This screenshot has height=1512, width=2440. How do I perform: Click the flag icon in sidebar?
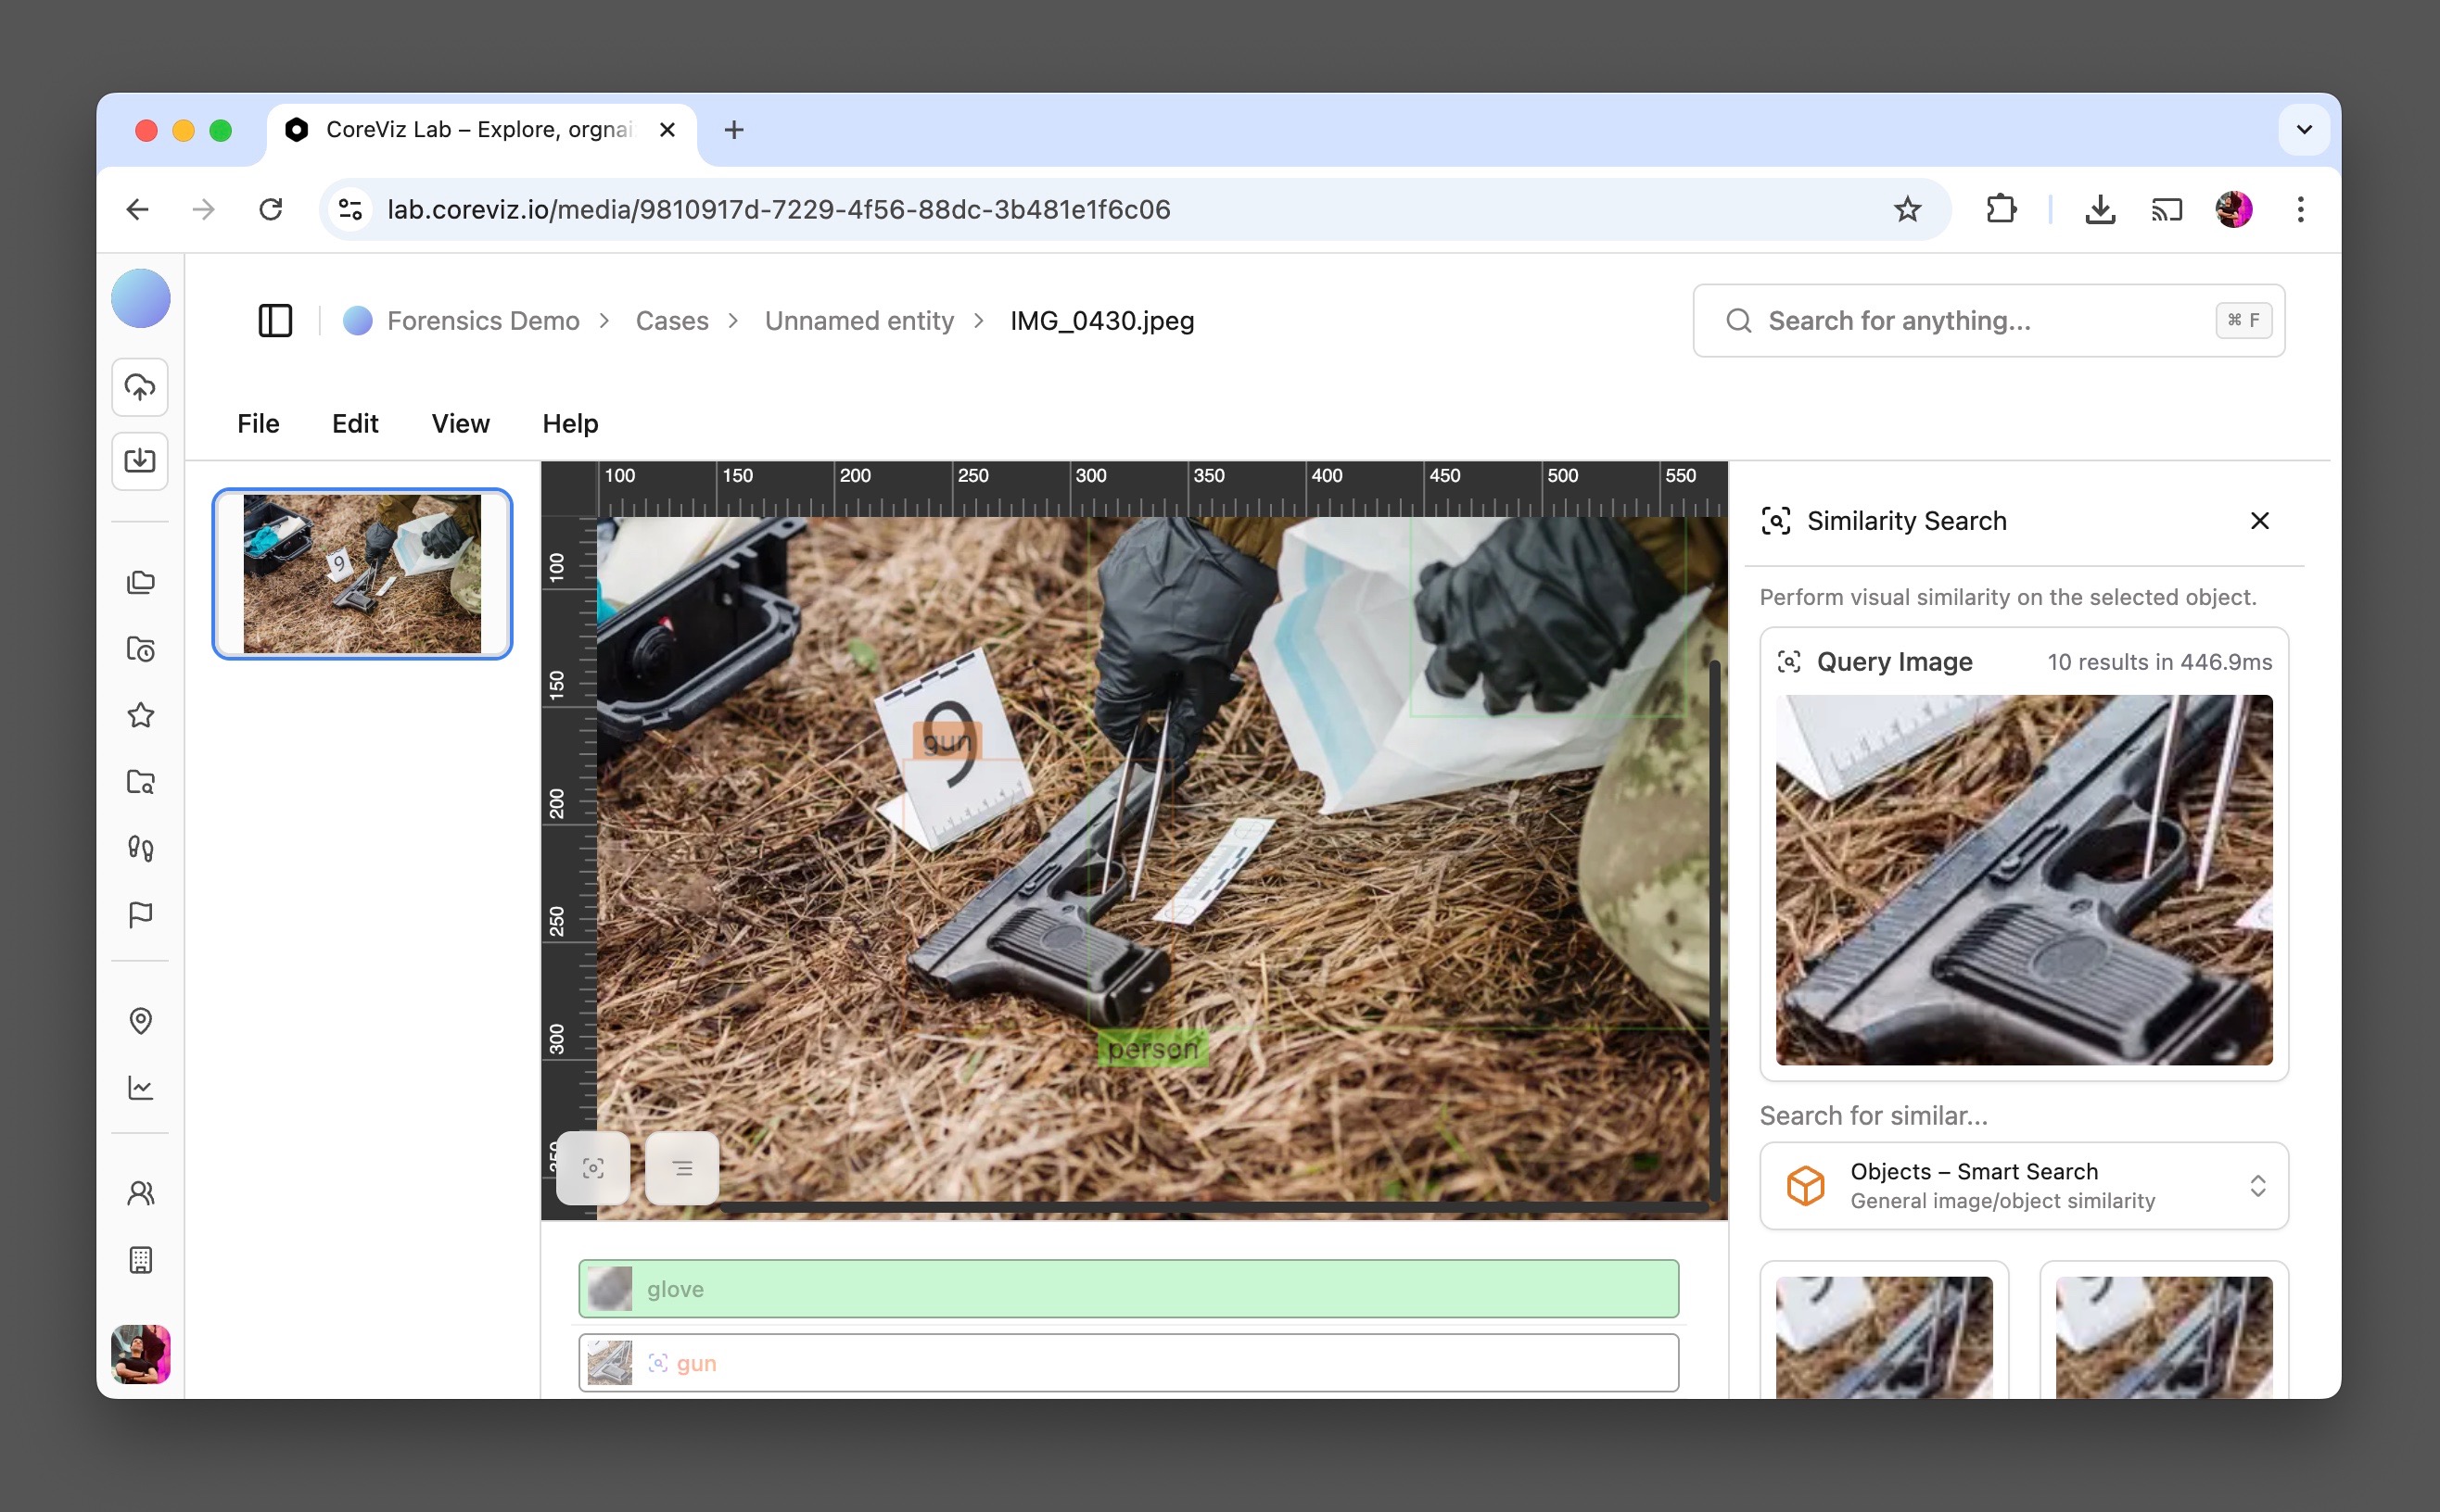[x=140, y=914]
